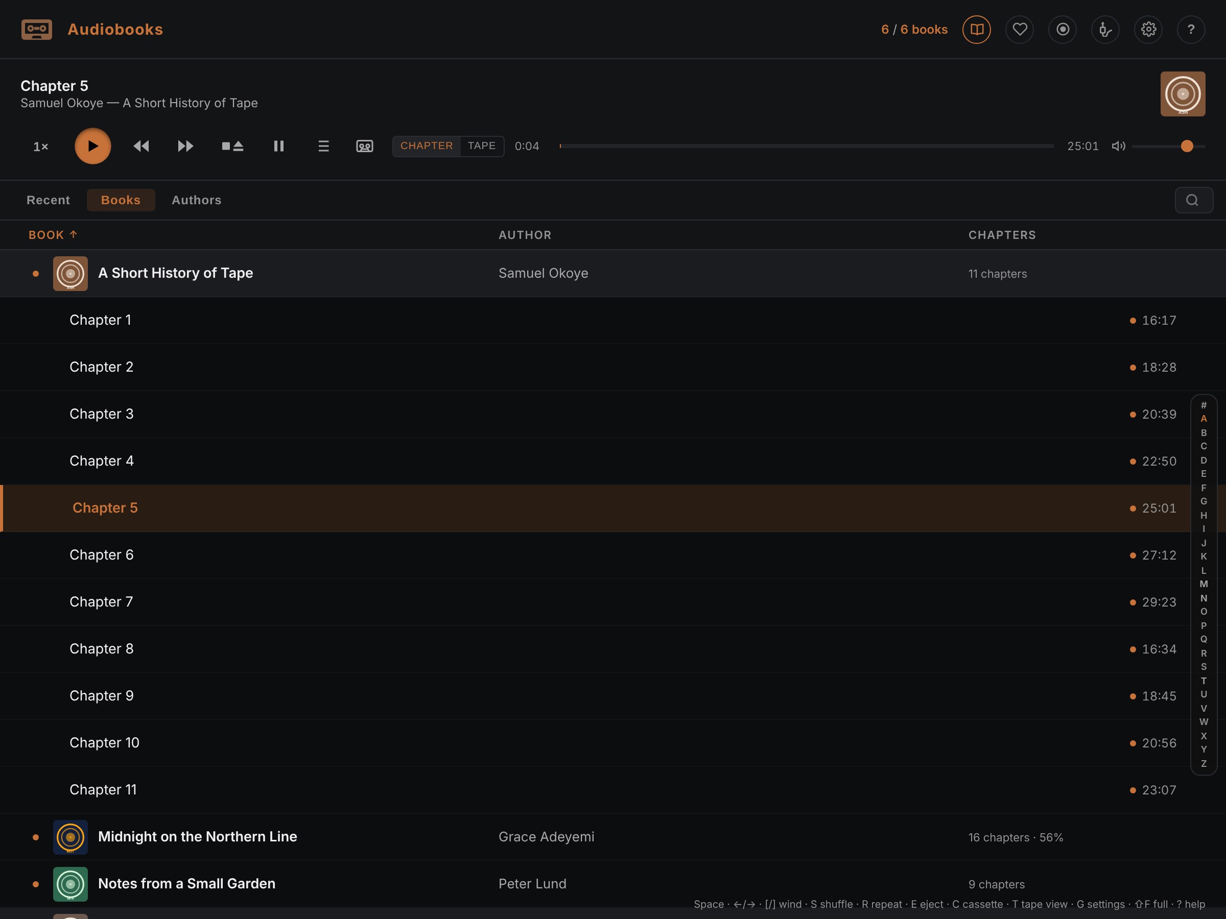Open the chapter list menu icon
The image size is (1226, 919).
coord(324,146)
